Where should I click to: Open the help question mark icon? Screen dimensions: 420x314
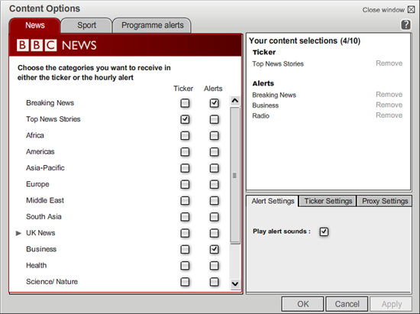pos(405,24)
